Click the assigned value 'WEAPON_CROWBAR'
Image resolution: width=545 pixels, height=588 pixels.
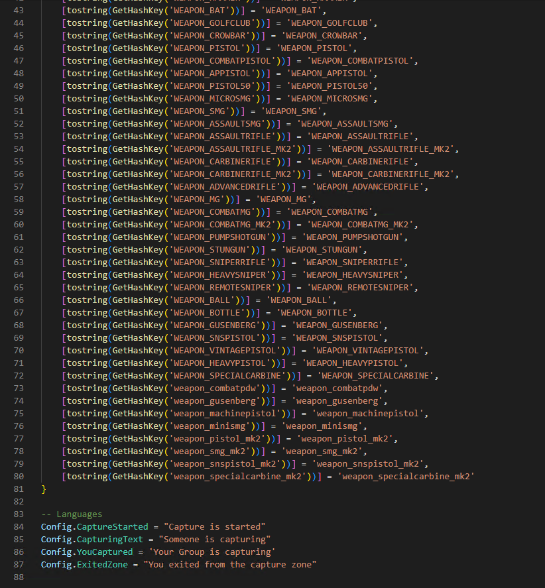click(322, 36)
